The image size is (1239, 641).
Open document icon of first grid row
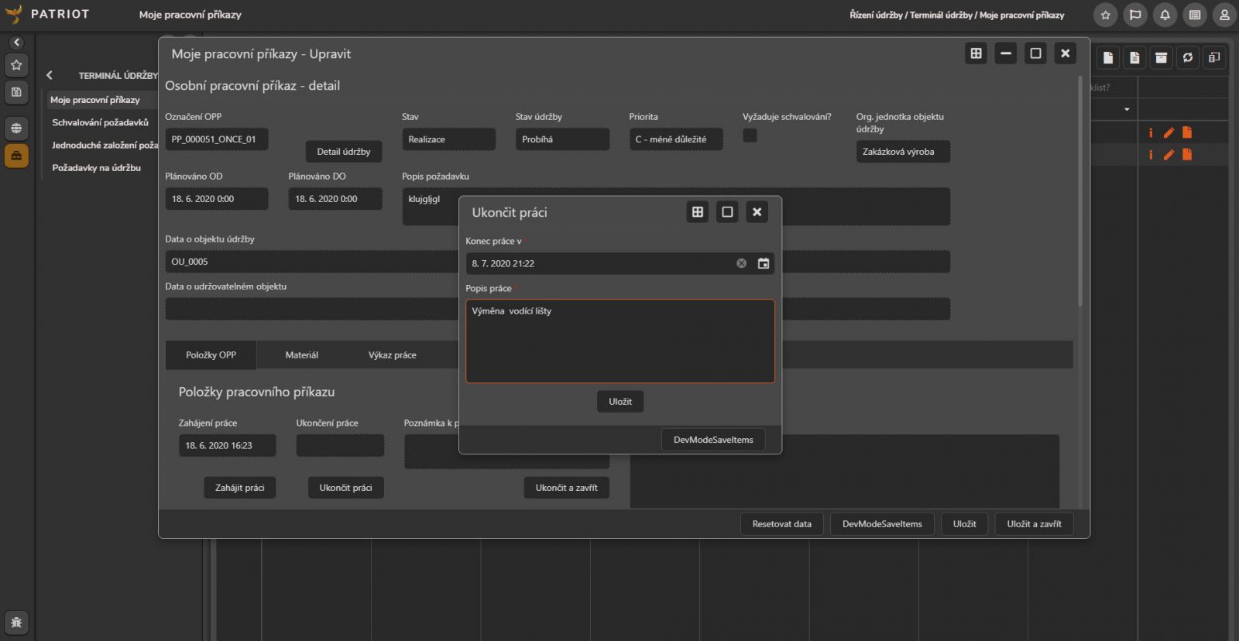(x=1187, y=132)
